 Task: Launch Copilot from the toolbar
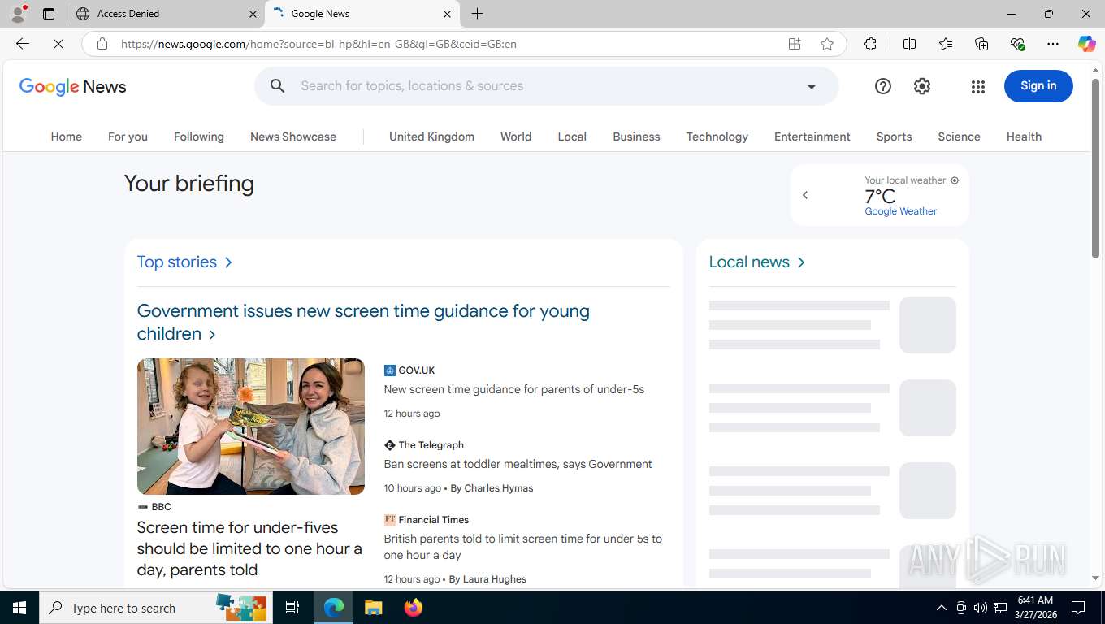click(x=1086, y=44)
